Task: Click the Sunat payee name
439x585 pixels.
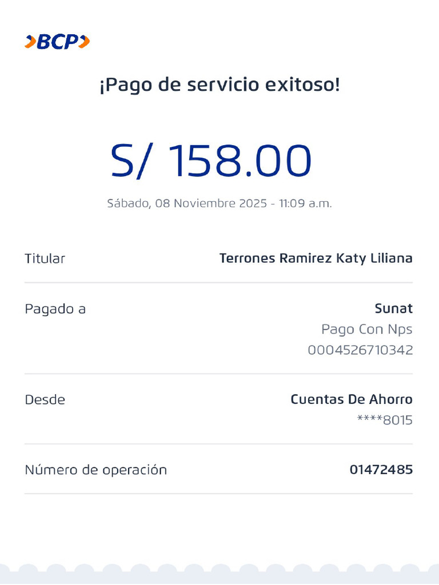Action: (x=393, y=309)
